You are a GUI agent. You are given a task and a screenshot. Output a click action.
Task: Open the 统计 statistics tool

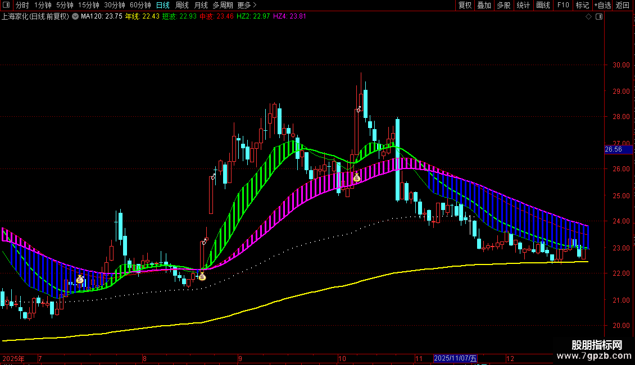coord(523,5)
